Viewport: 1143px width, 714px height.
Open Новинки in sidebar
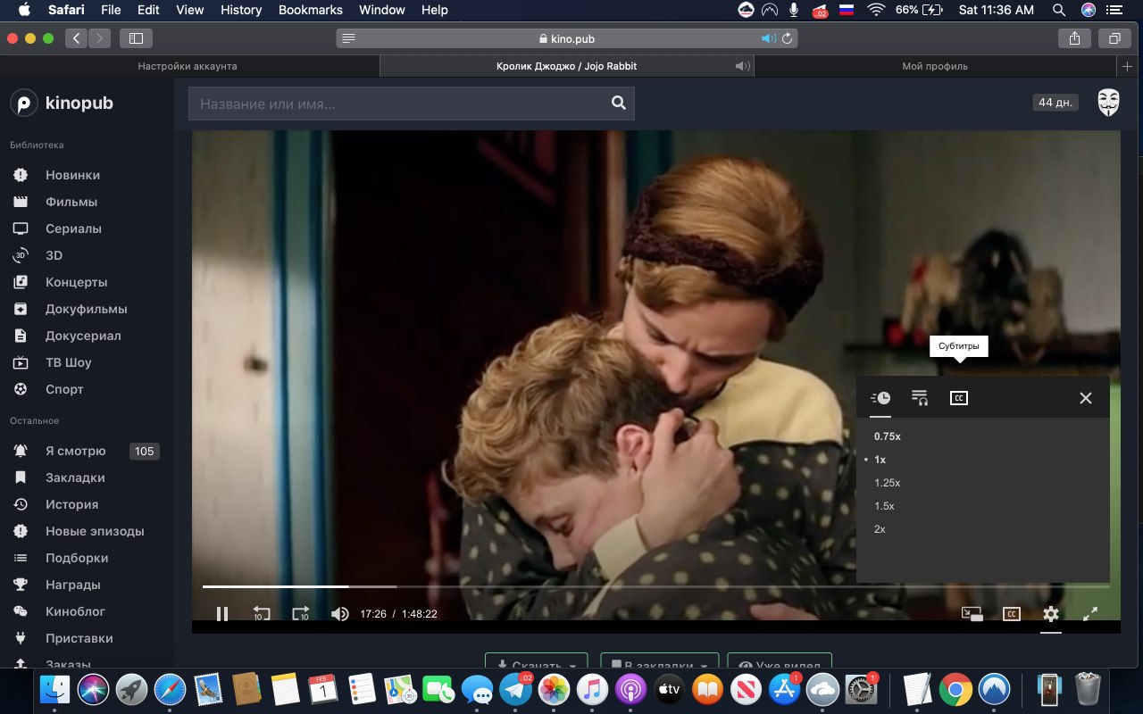(73, 175)
